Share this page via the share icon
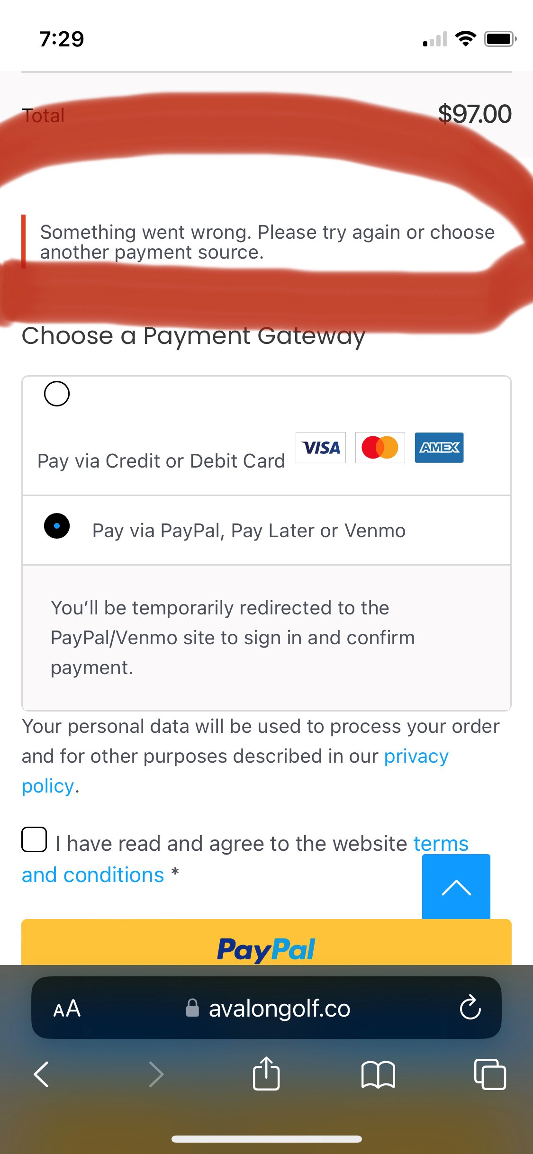 click(267, 1074)
